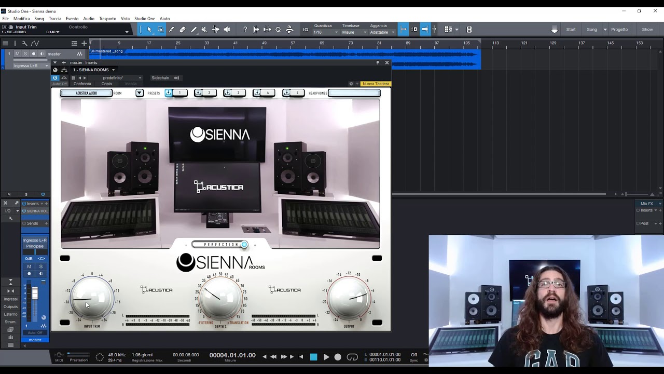Stop playback with blue stop button
The width and height of the screenshot is (664, 374).
(x=313, y=357)
